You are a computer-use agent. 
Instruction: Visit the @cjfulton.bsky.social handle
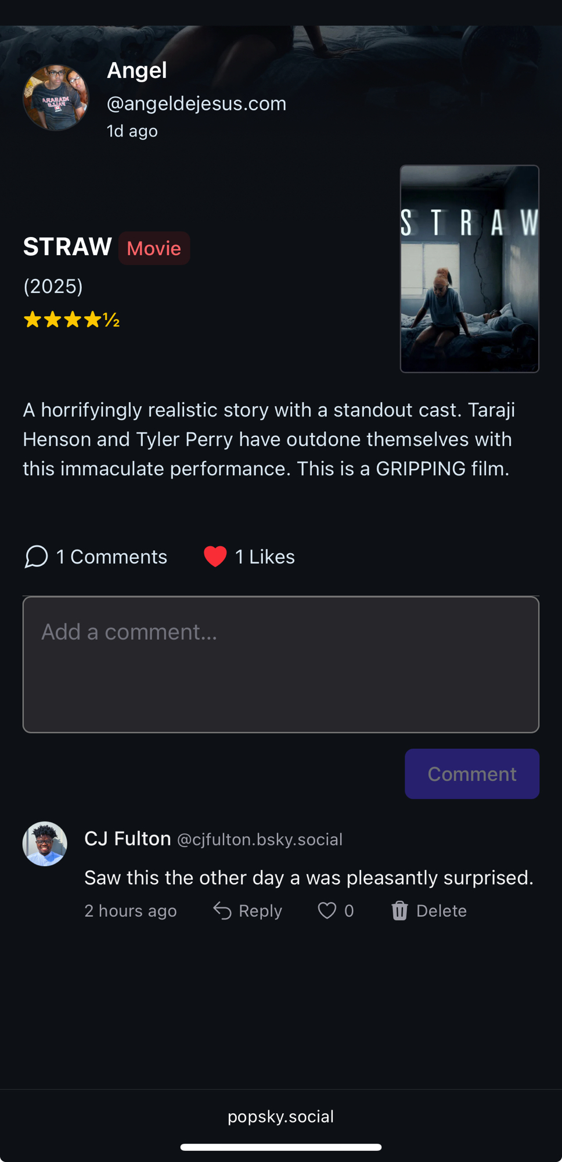tap(260, 840)
